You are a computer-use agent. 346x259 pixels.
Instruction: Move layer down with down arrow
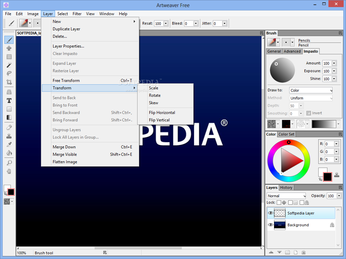pos(279,252)
